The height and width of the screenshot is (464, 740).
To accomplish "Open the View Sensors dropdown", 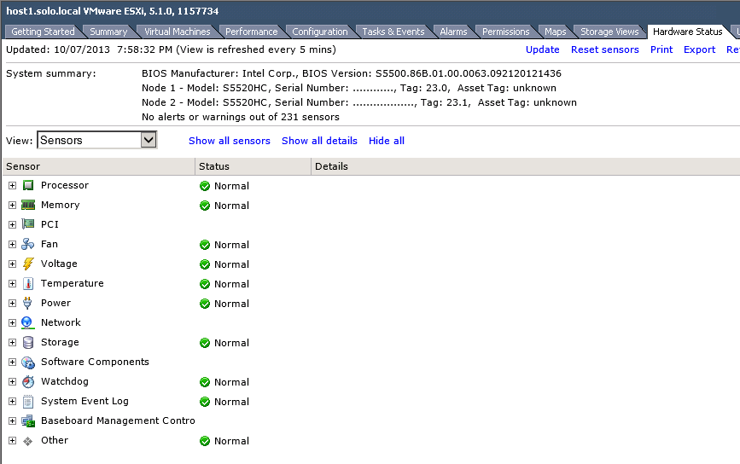I will [97, 140].
